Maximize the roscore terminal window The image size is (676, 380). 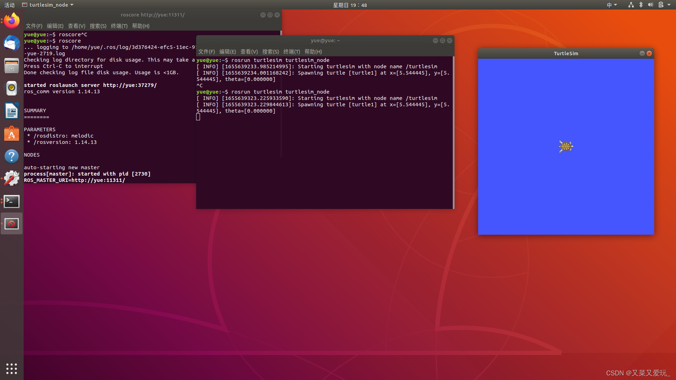click(270, 15)
